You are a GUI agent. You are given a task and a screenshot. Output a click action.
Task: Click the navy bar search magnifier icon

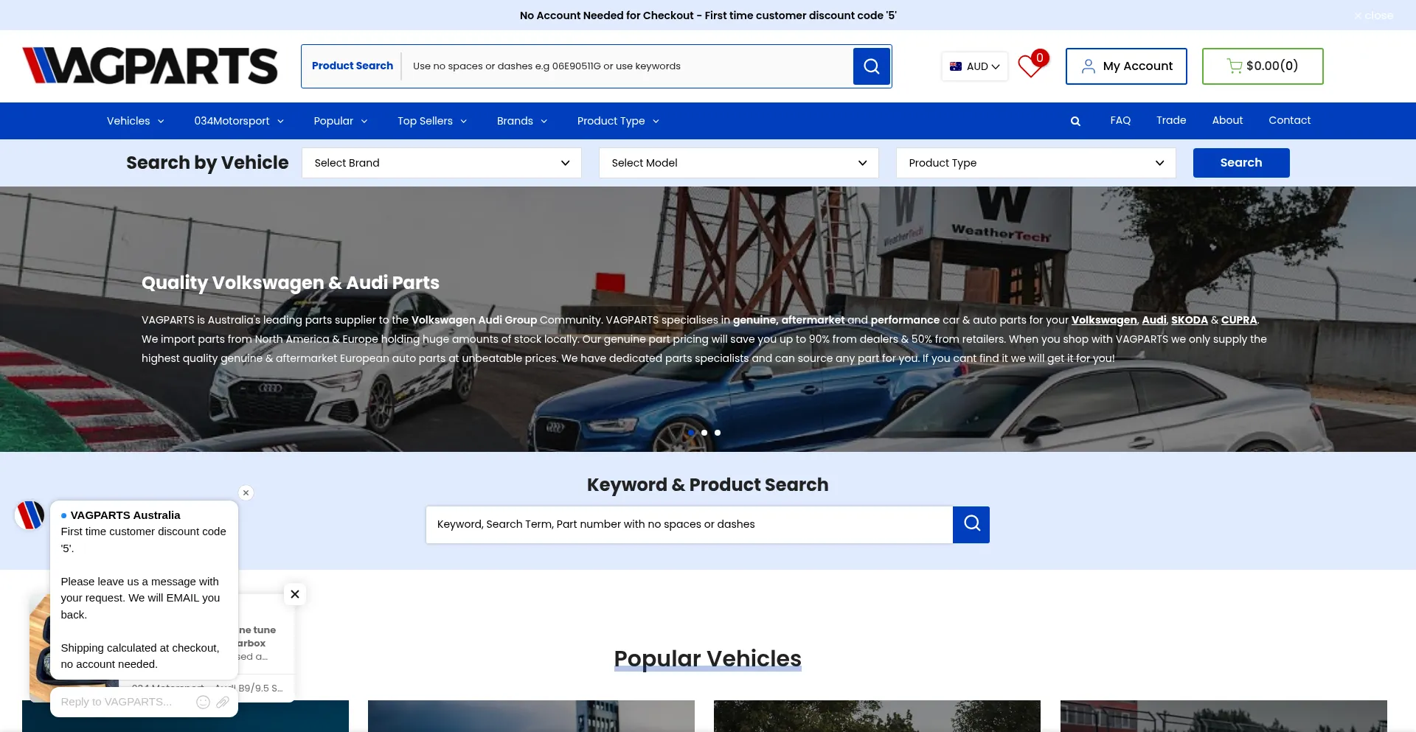coord(1075,121)
